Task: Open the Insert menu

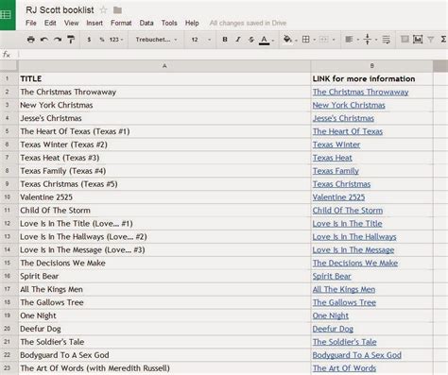Action: tap(95, 23)
